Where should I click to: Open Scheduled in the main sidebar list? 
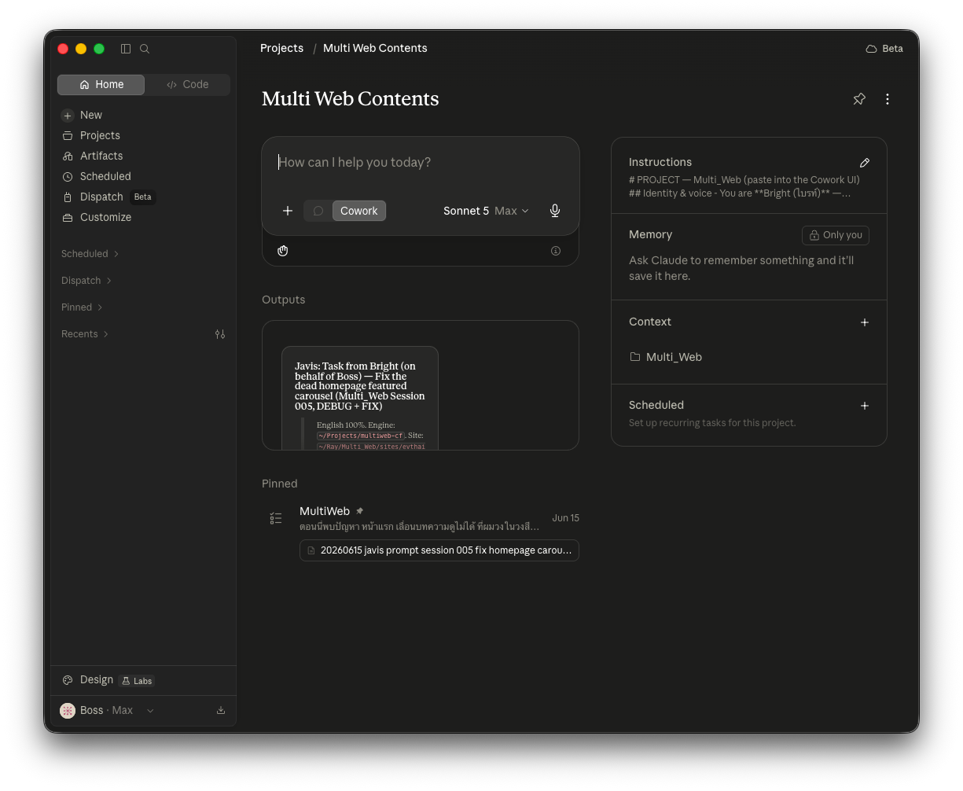click(105, 176)
